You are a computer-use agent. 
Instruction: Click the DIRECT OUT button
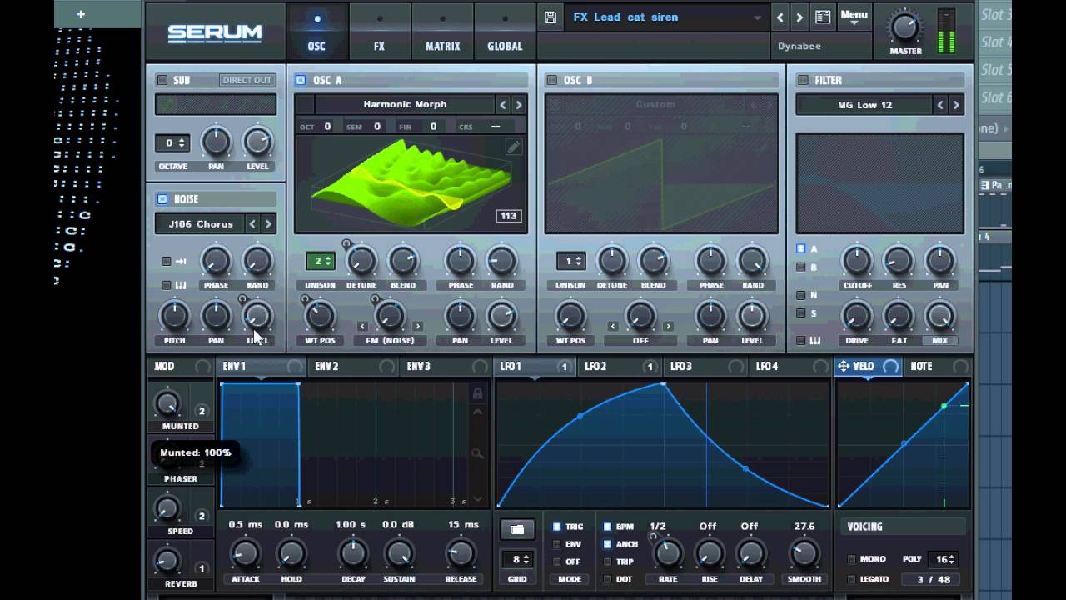coord(247,80)
